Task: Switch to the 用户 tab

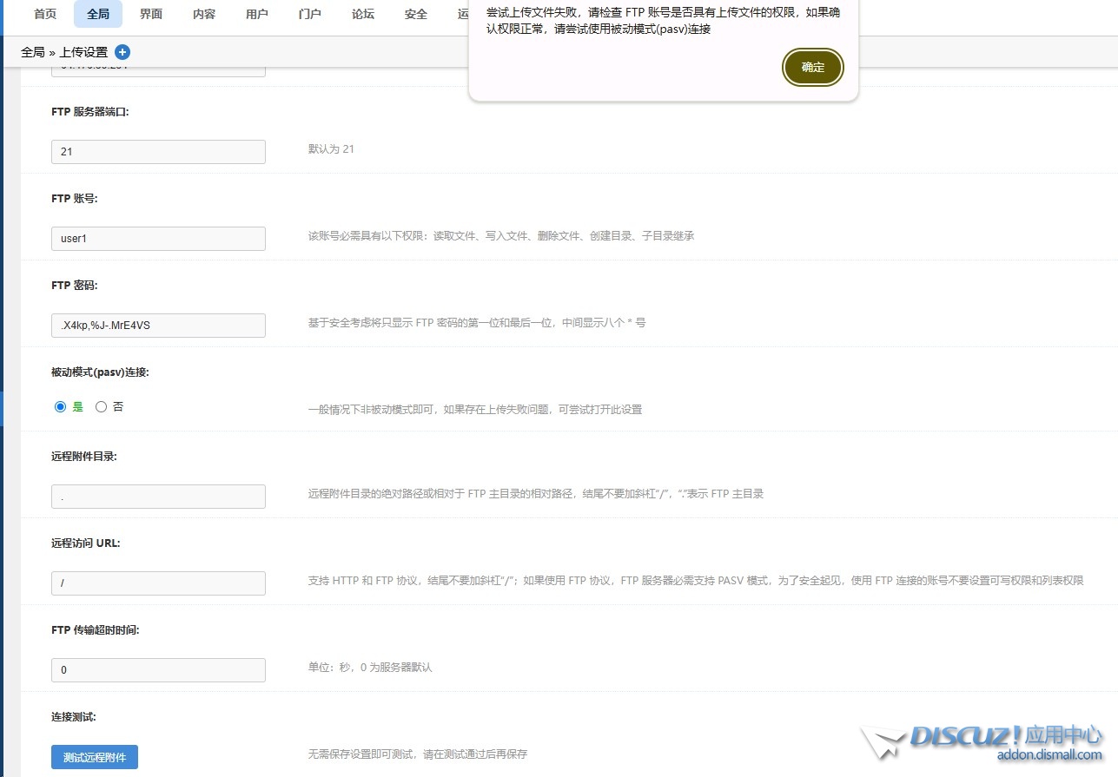Action: (257, 14)
